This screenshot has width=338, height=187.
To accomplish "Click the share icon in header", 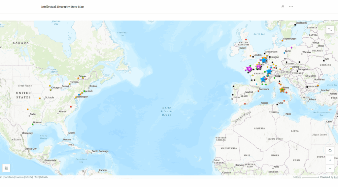I will click(283, 7).
